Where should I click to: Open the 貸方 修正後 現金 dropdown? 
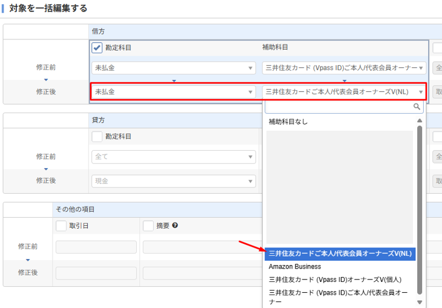(173, 180)
